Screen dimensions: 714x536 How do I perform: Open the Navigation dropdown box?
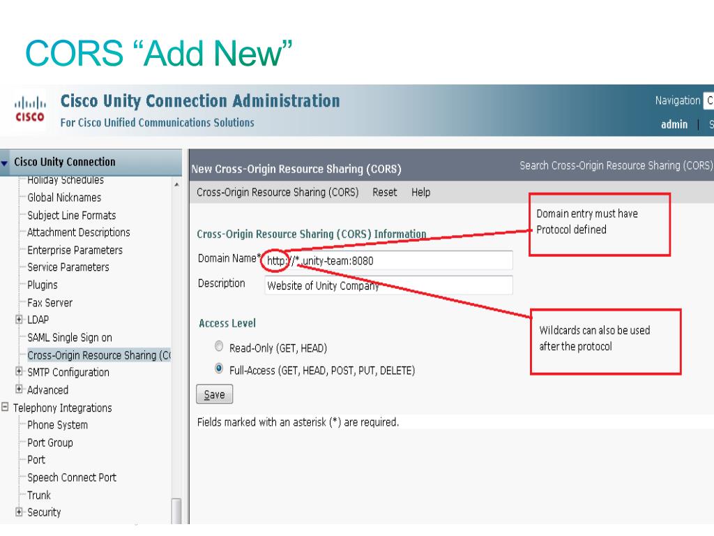(x=708, y=100)
